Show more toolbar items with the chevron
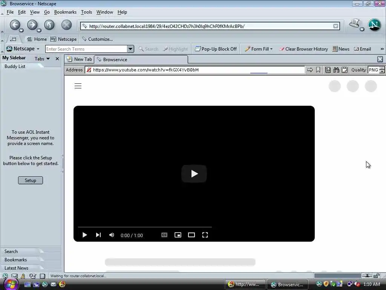The width and height of the screenshot is (386, 290). (382, 49)
